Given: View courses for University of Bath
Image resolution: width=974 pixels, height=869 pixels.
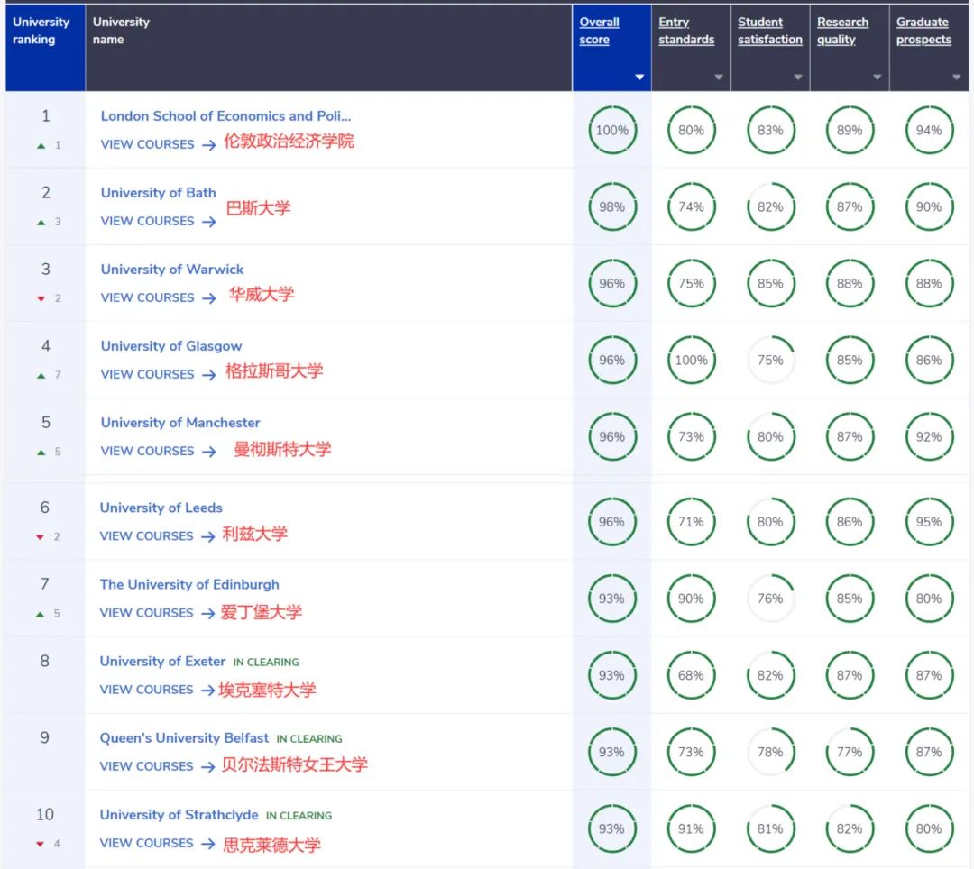Looking at the screenshot, I should [158, 221].
